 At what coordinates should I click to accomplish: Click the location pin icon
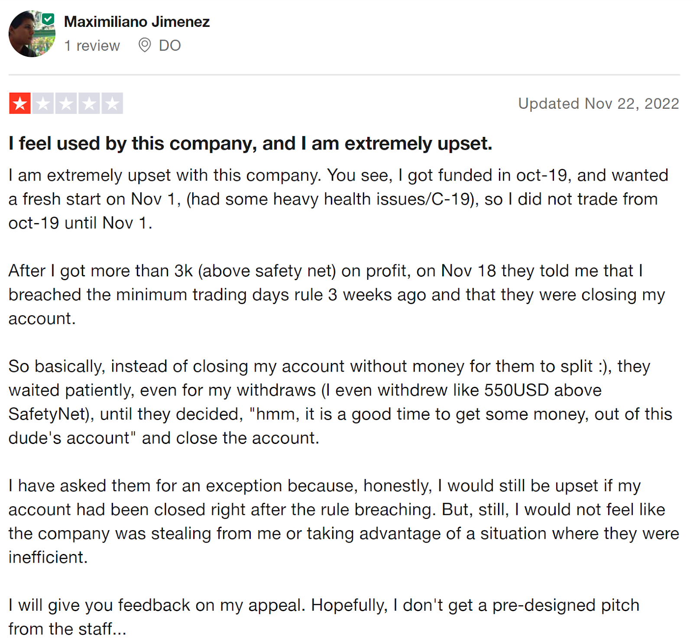(145, 45)
